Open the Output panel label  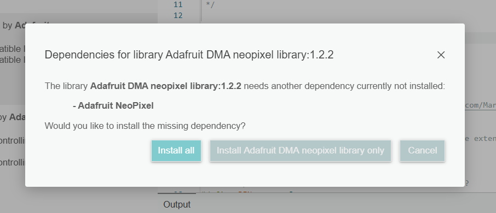pyautogui.click(x=177, y=204)
